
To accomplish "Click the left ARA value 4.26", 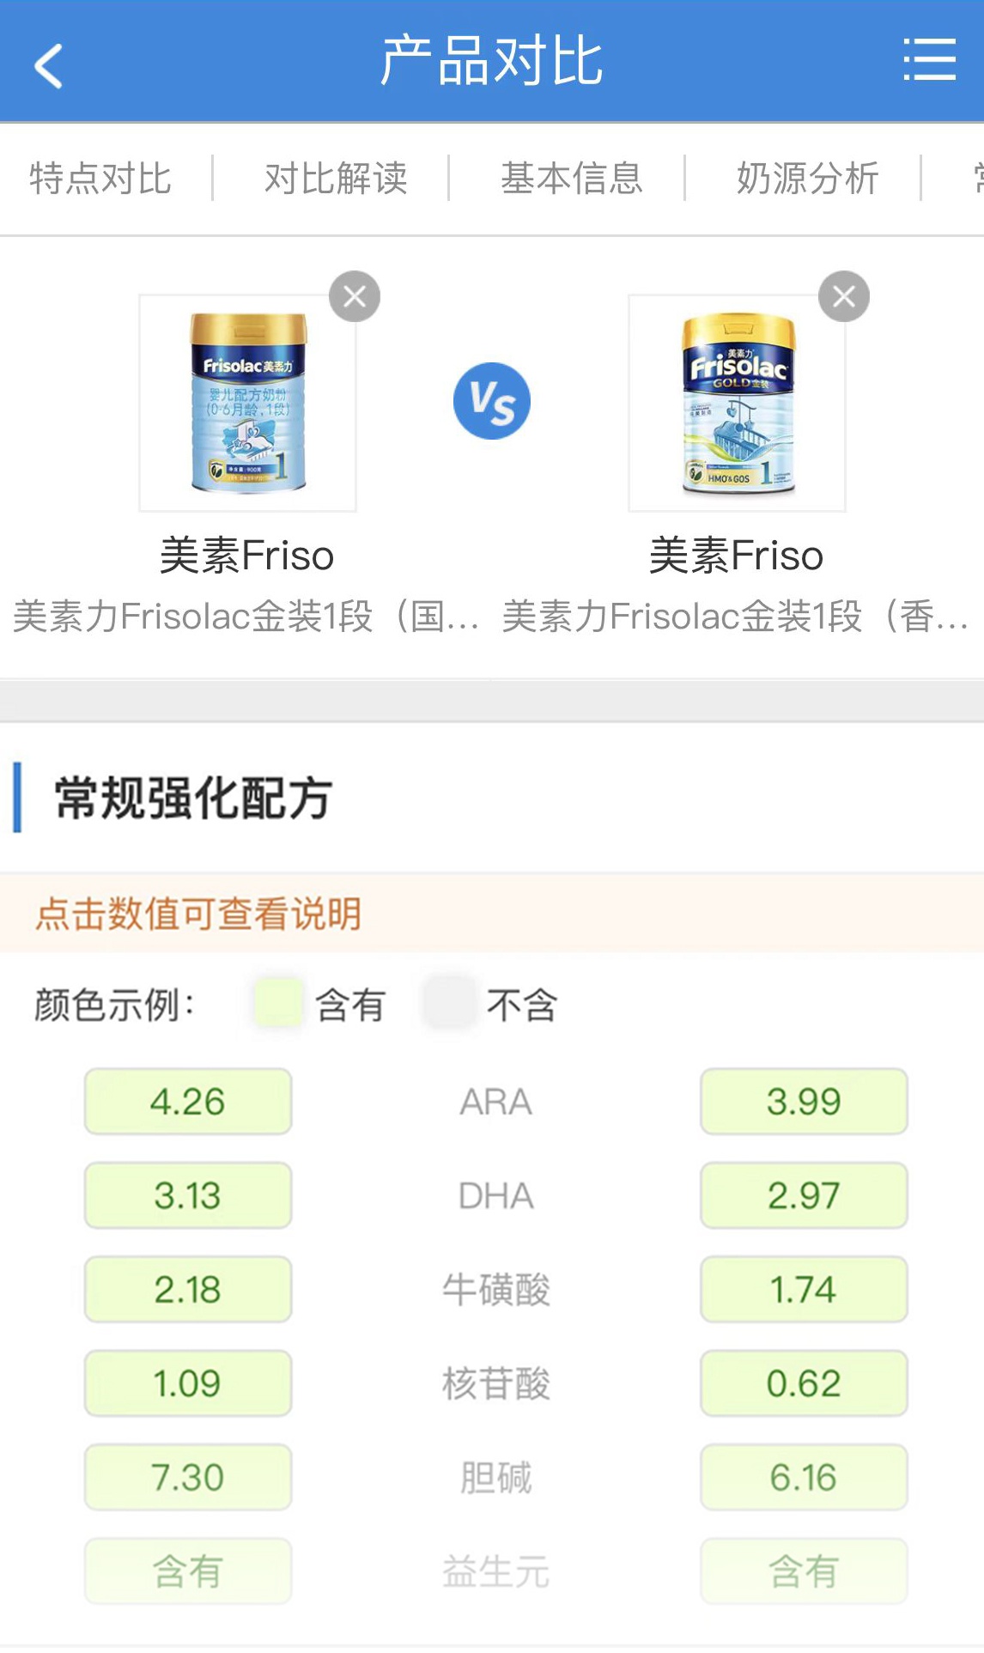I will 188,1102.
